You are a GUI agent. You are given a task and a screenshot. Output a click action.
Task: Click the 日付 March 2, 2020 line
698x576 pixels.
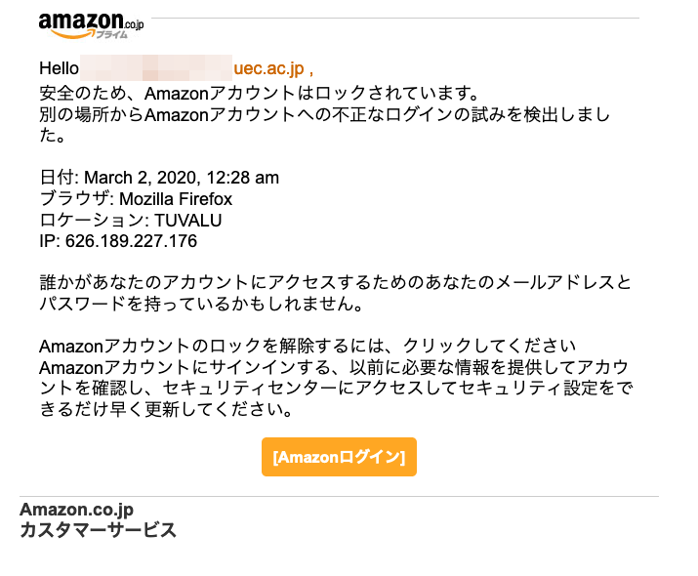click(x=159, y=178)
